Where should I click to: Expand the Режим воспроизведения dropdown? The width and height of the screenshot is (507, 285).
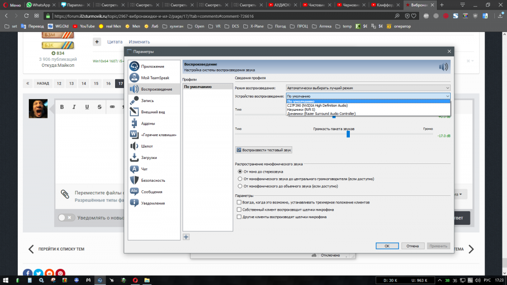coord(368,88)
